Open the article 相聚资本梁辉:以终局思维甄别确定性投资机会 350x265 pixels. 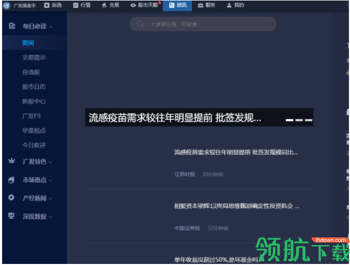[x=236, y=206]
